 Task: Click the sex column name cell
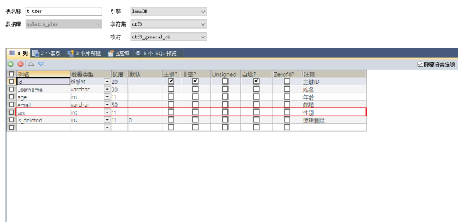coord(43,112)
